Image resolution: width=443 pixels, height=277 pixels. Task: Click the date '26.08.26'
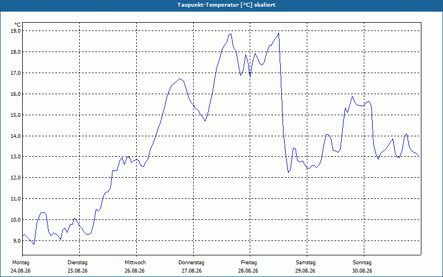135,271
